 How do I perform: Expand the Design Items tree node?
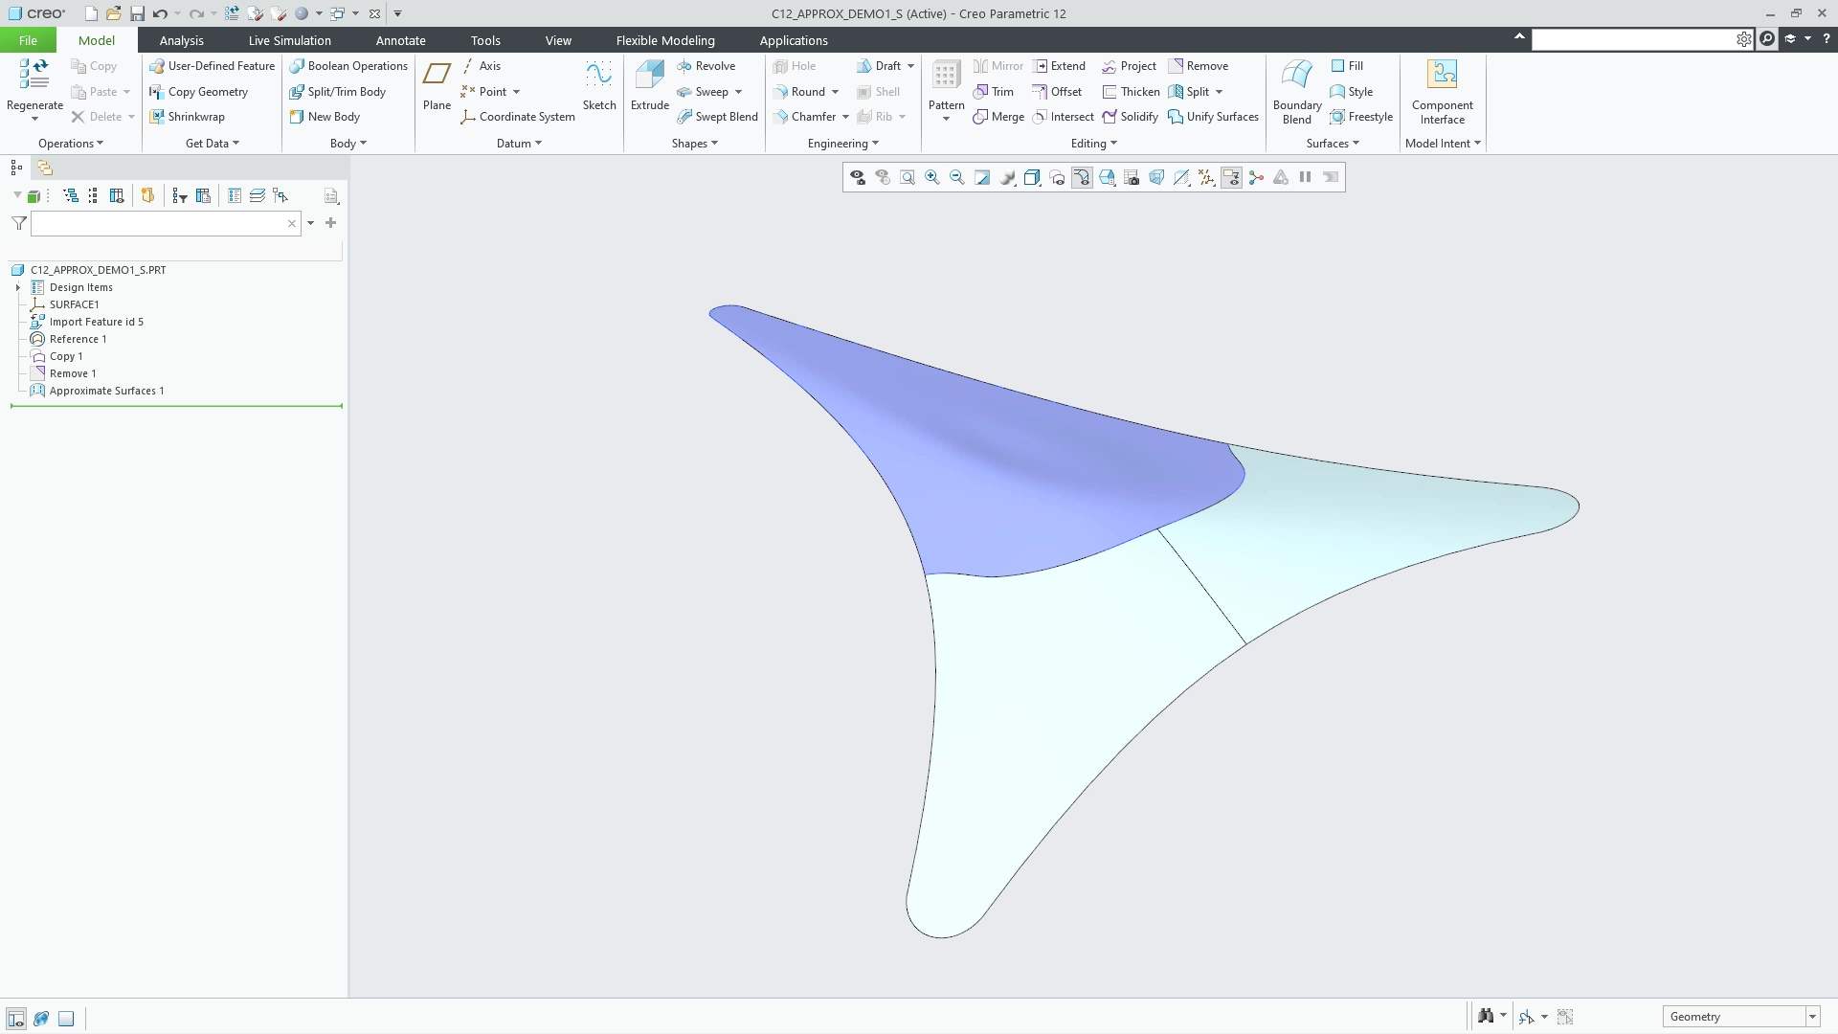18,287
